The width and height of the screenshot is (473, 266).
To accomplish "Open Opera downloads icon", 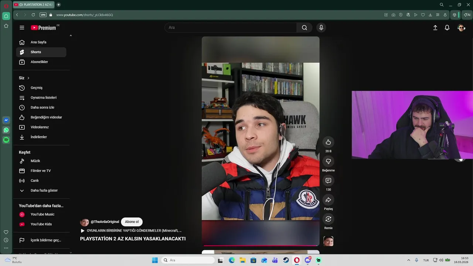I will 431,15.
